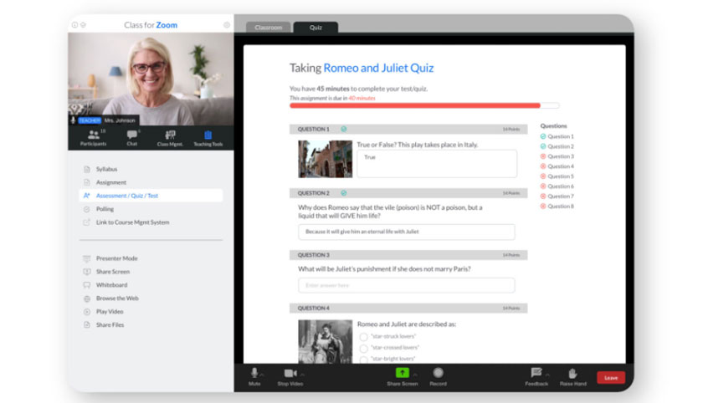Click the settings icon right of Class for Zoom

click(x=227, y=25)
